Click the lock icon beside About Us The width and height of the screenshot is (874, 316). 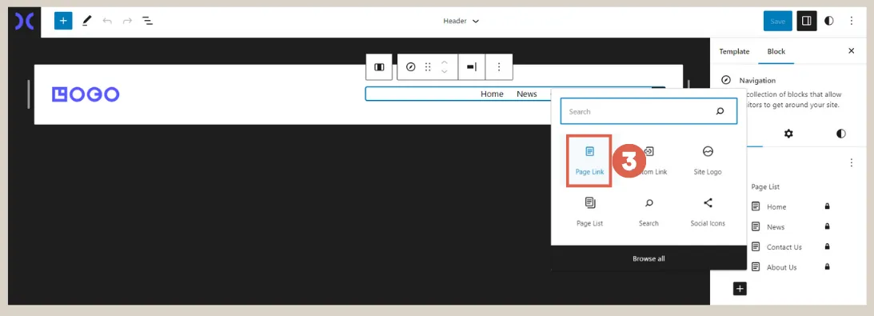point(827,266)
